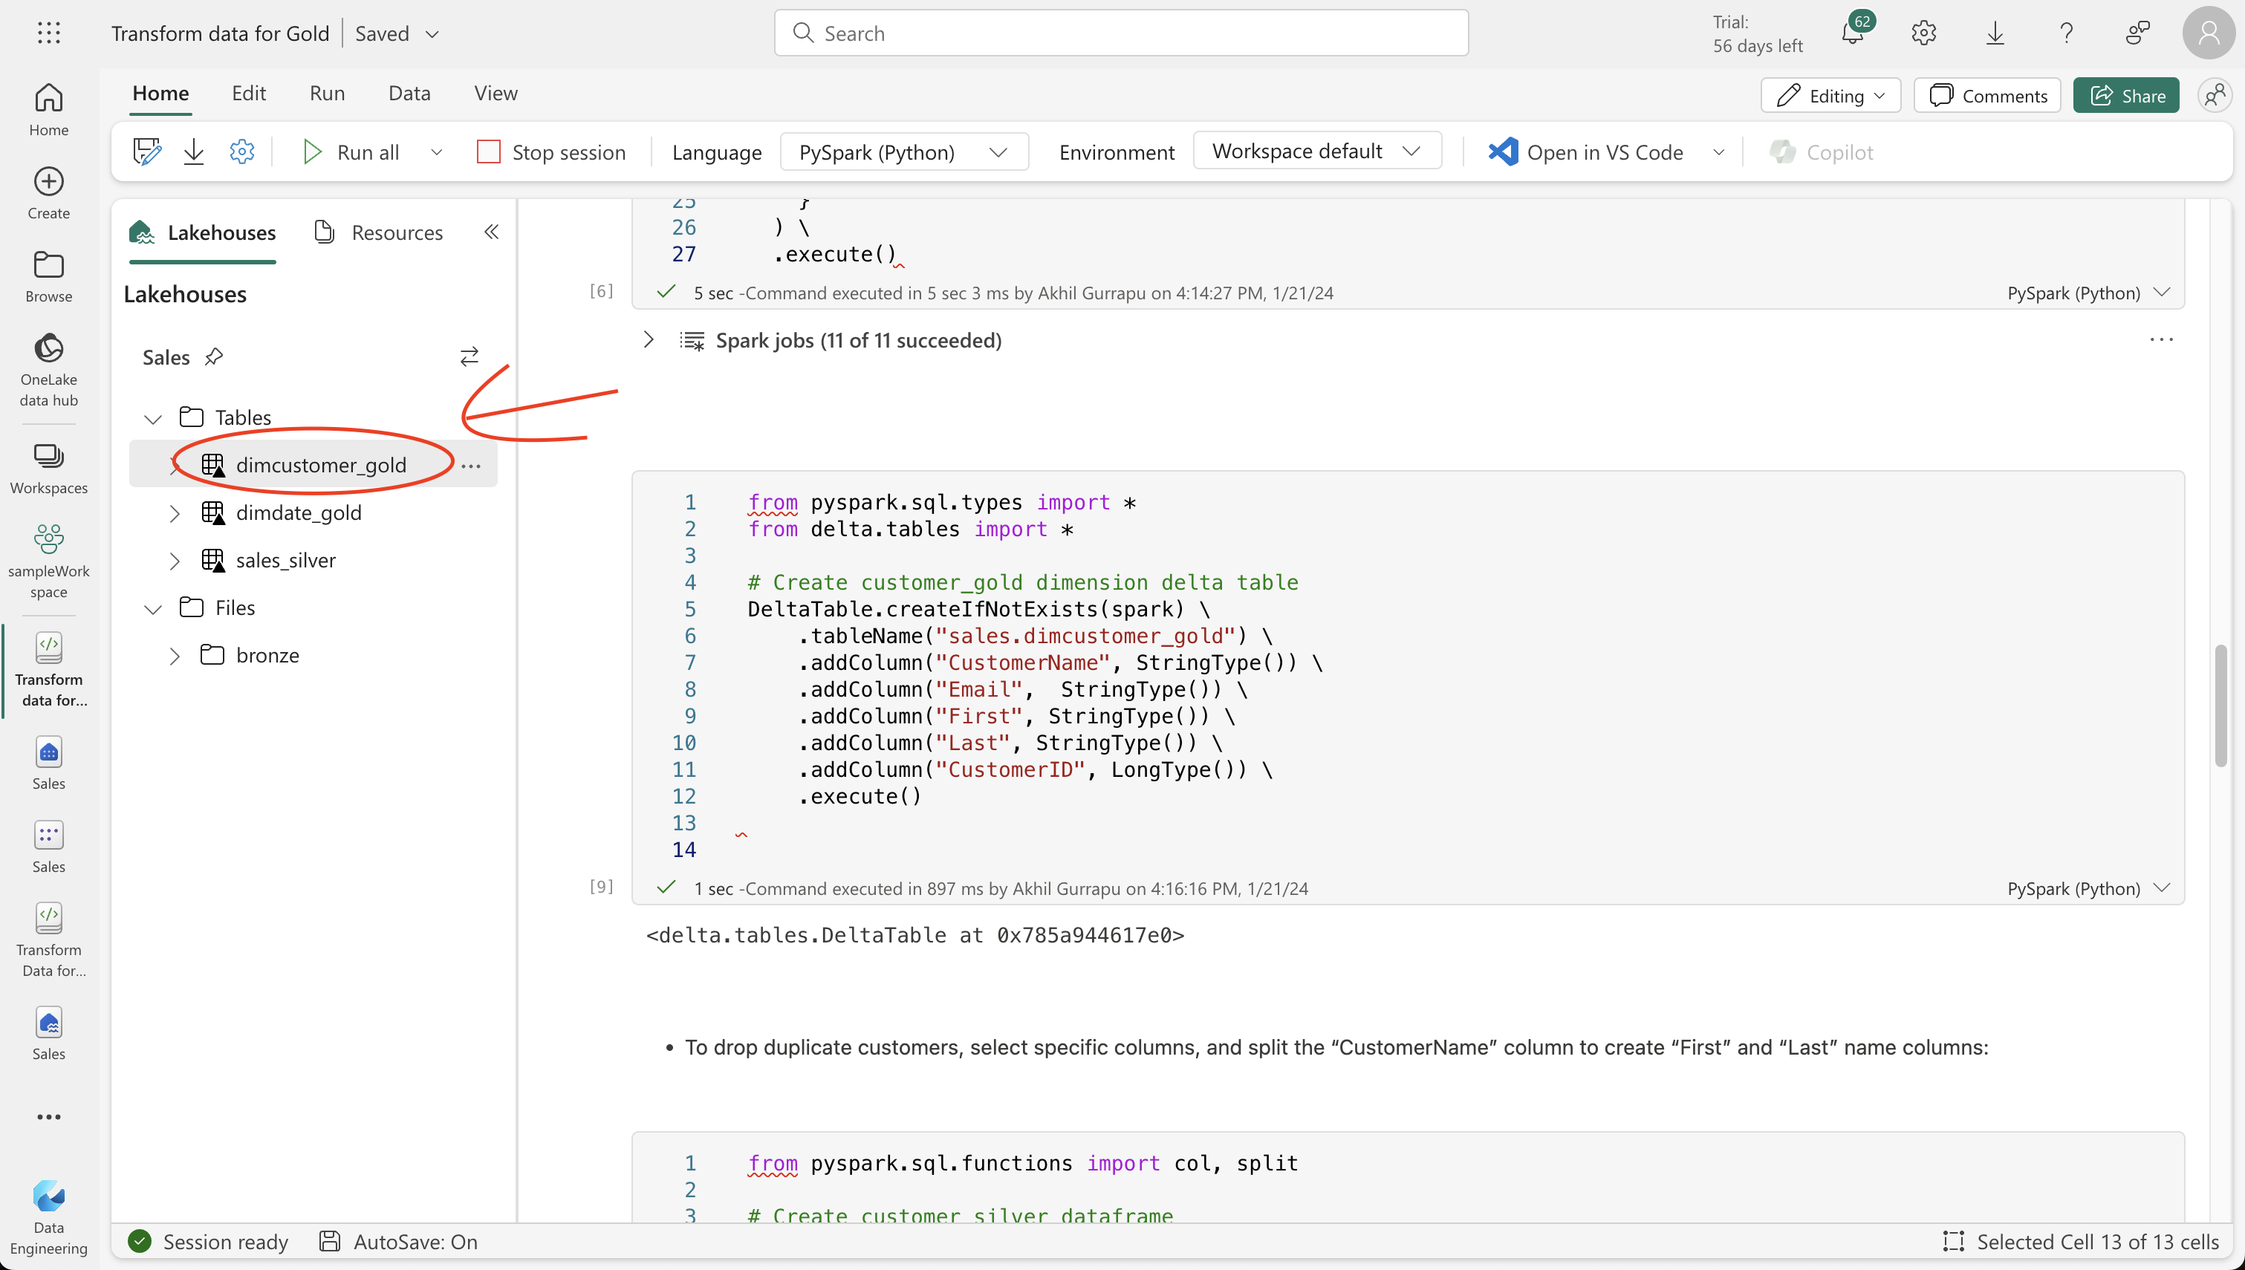2245x1270 pixels.
Task: Open the View ribbon tab
Action: [496, 94]
